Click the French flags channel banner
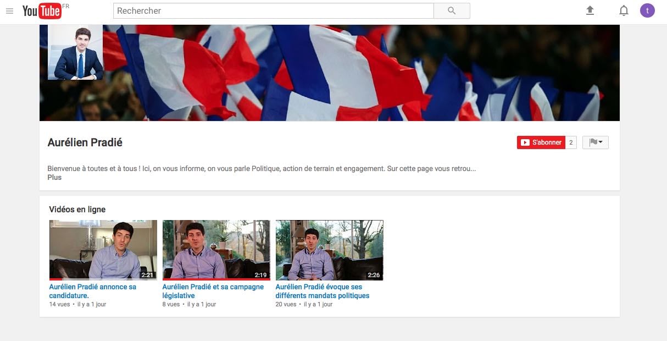Image resolution: width=667 pixels, height=341 pixels. 357,73
